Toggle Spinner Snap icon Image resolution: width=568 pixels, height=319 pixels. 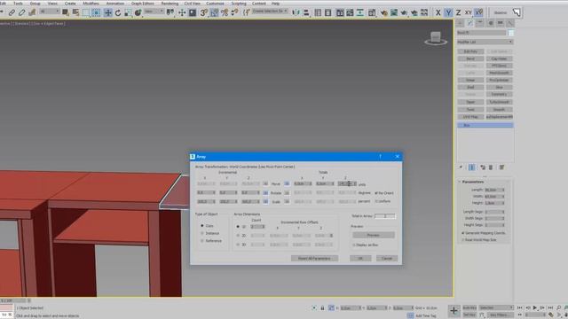234,12
